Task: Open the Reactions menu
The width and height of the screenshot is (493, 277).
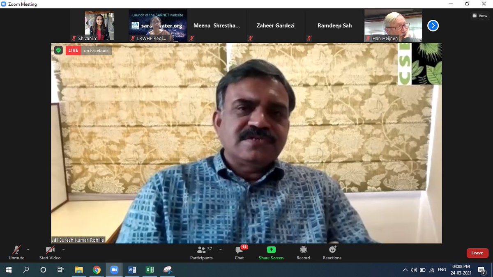Action: [332, 252]
